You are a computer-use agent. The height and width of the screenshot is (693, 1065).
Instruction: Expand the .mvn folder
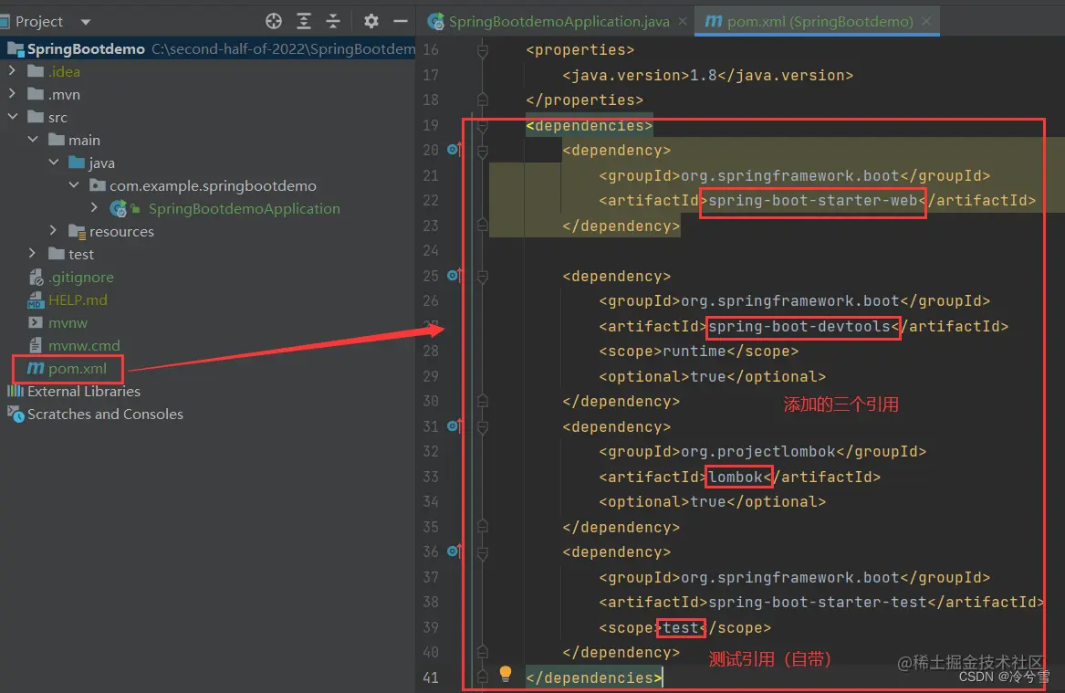12,94
